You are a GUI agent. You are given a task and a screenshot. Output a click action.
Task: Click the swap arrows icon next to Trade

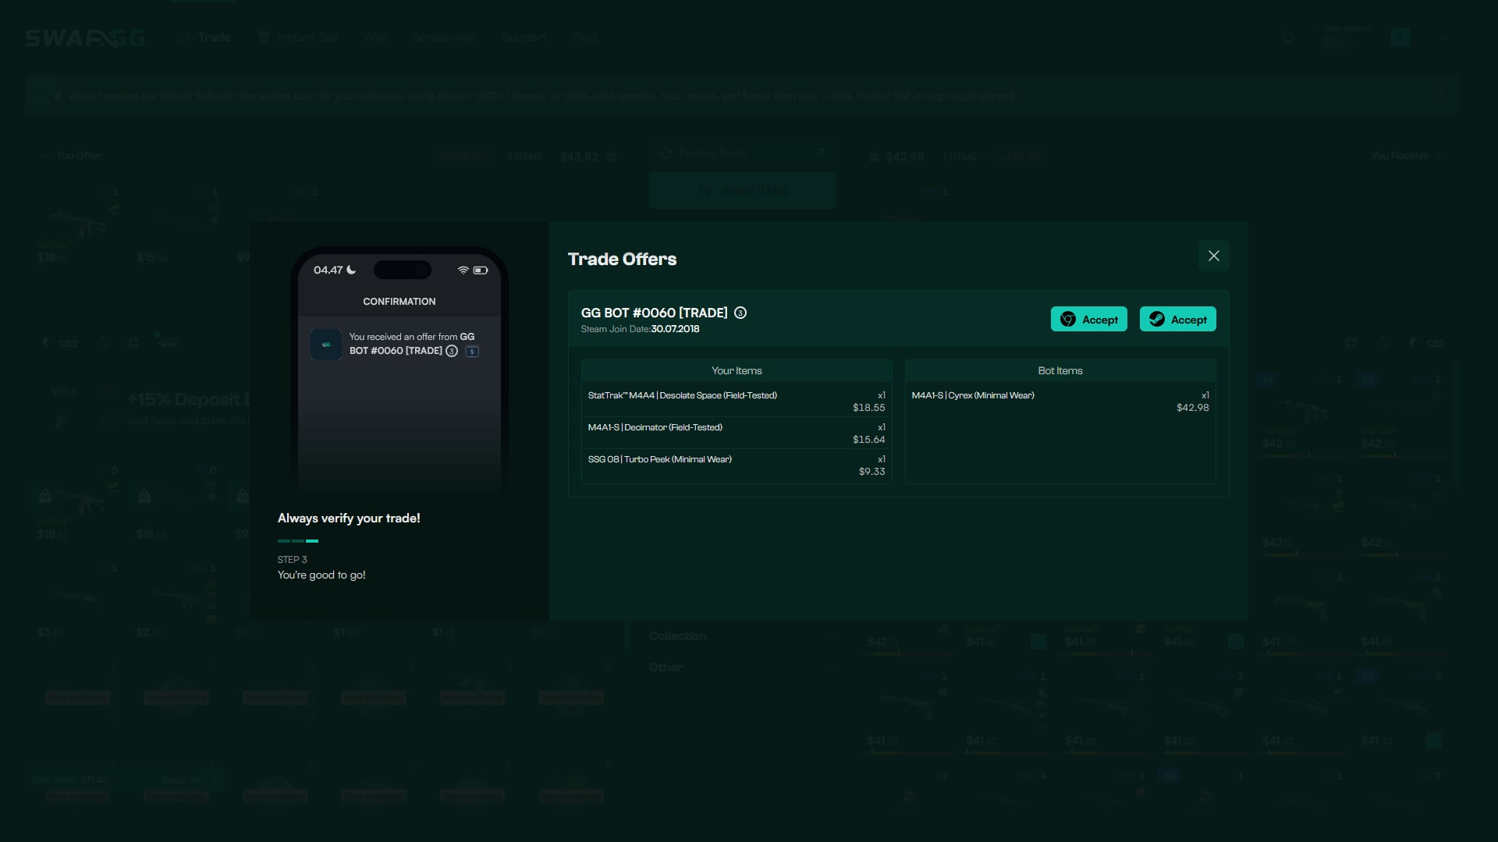pyautogui.click(x=183, y=37)
